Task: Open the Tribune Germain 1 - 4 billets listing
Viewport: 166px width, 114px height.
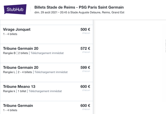Action: tap(46, 107)
